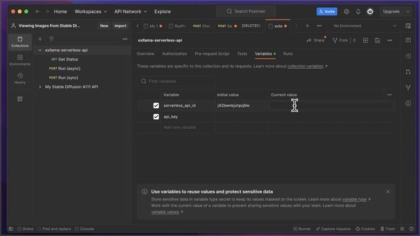The height and width of the screenshot is (236, 420).
Task: Go forward with the right arrow
Action: tap(47, 12)
